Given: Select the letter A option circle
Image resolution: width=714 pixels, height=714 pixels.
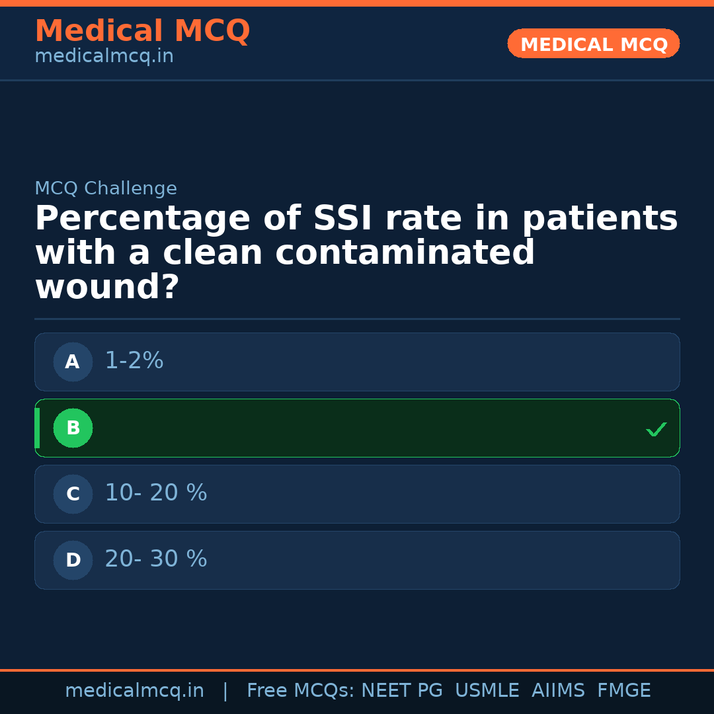Looking at the screenshot, I should click(x=73, y=362).
